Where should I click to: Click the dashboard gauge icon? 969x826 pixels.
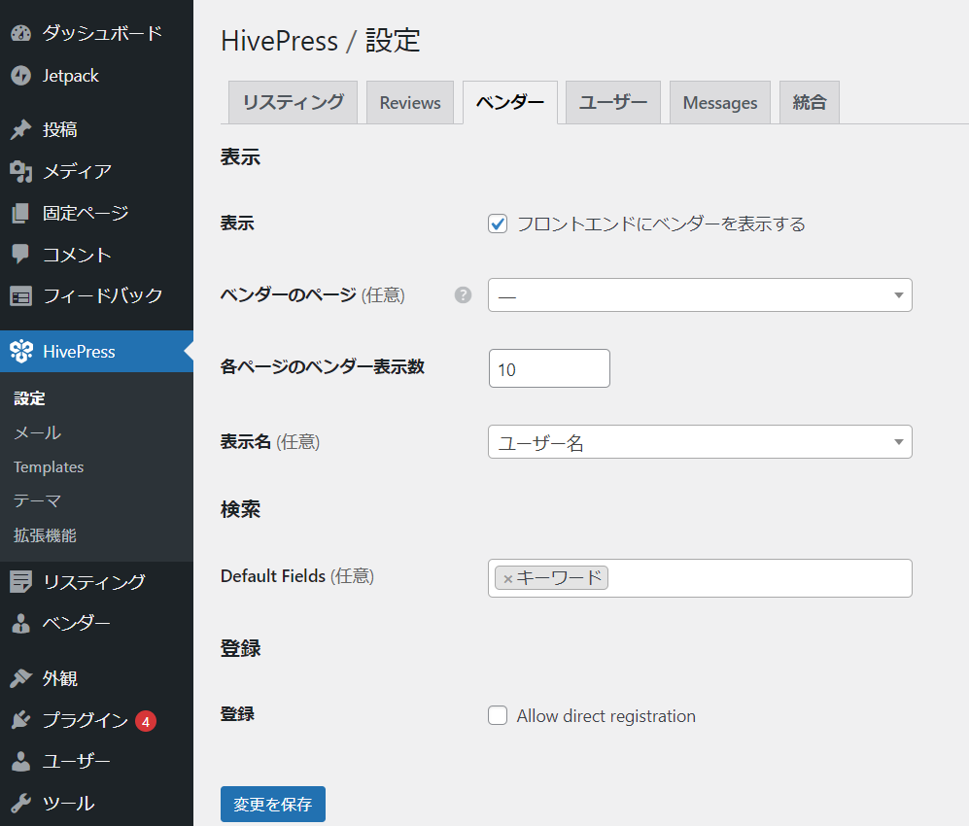coord(21,34)
